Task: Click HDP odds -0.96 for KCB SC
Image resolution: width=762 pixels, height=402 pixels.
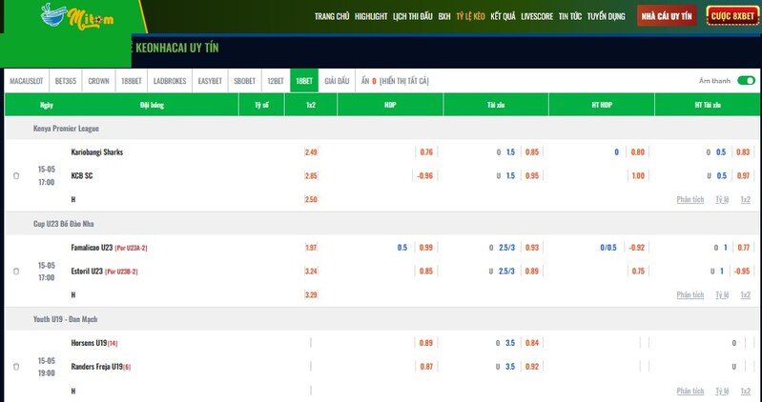Action: coord(424,175)
